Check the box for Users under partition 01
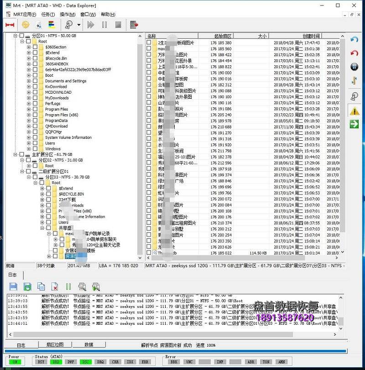Viewport: 365px width, 370px height. point(35,143)
